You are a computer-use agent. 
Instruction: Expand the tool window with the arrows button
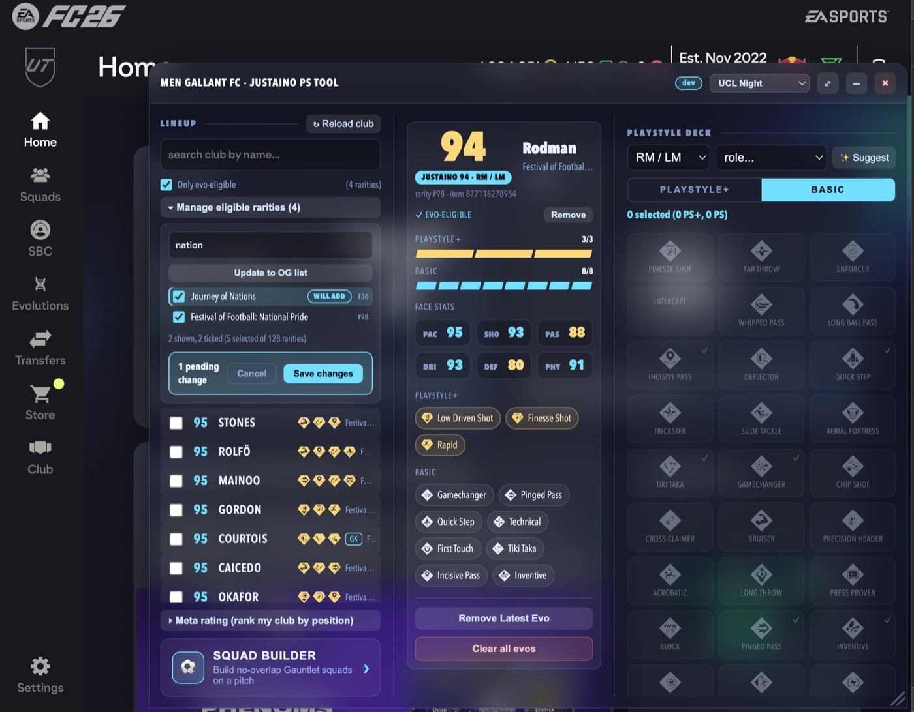pos(827,83)
